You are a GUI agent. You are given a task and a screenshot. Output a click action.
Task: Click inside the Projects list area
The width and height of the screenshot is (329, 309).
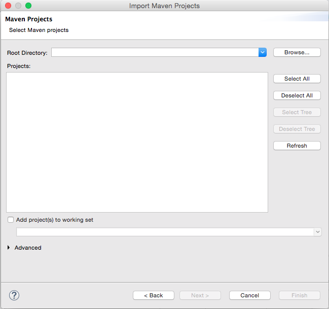coord(137,142)
